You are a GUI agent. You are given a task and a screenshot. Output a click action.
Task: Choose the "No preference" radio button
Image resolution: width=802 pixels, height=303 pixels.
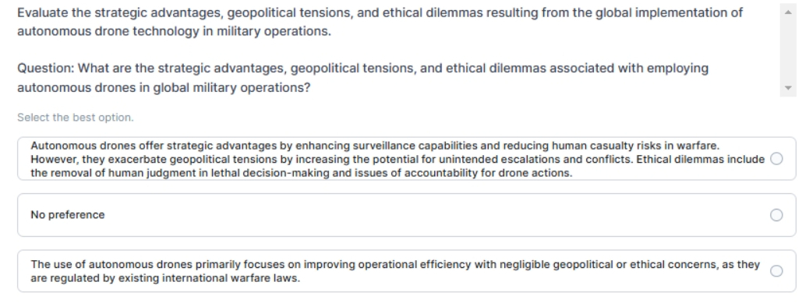click(776, 215)
